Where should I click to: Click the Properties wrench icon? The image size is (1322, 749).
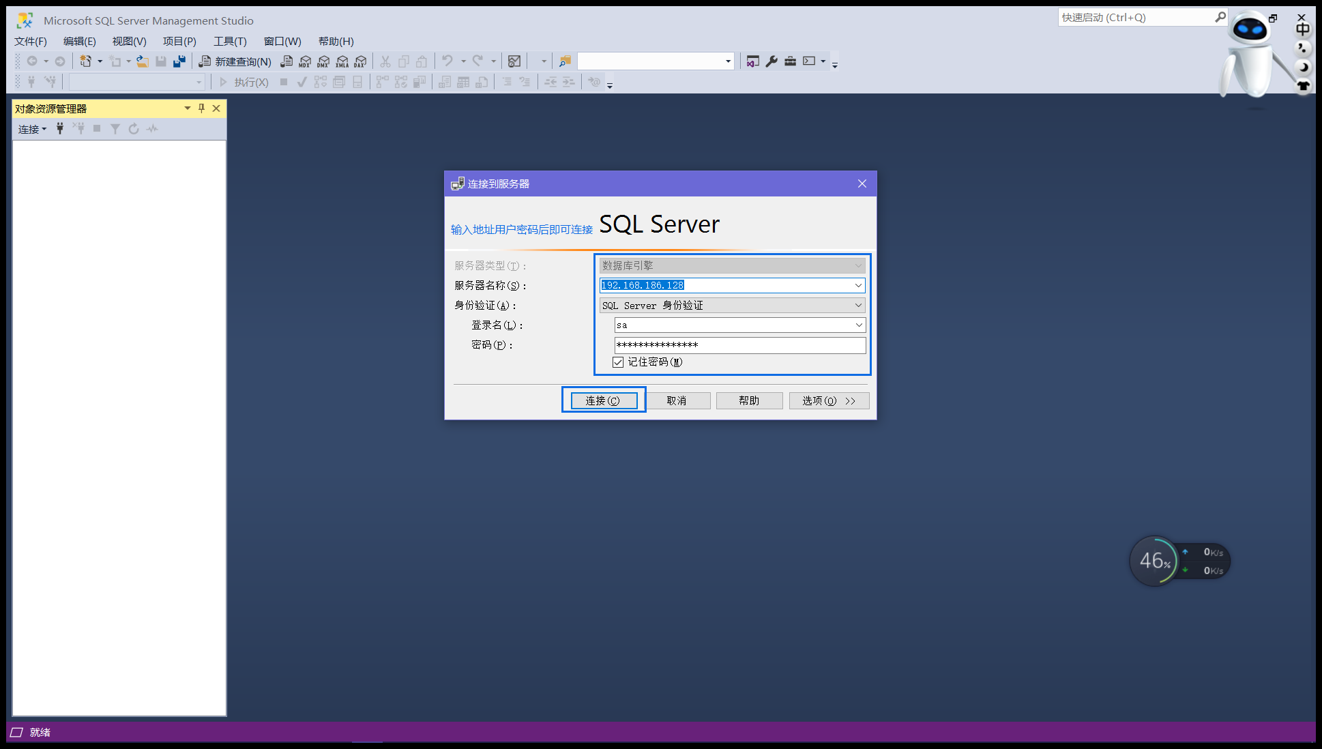click(772, 61)
